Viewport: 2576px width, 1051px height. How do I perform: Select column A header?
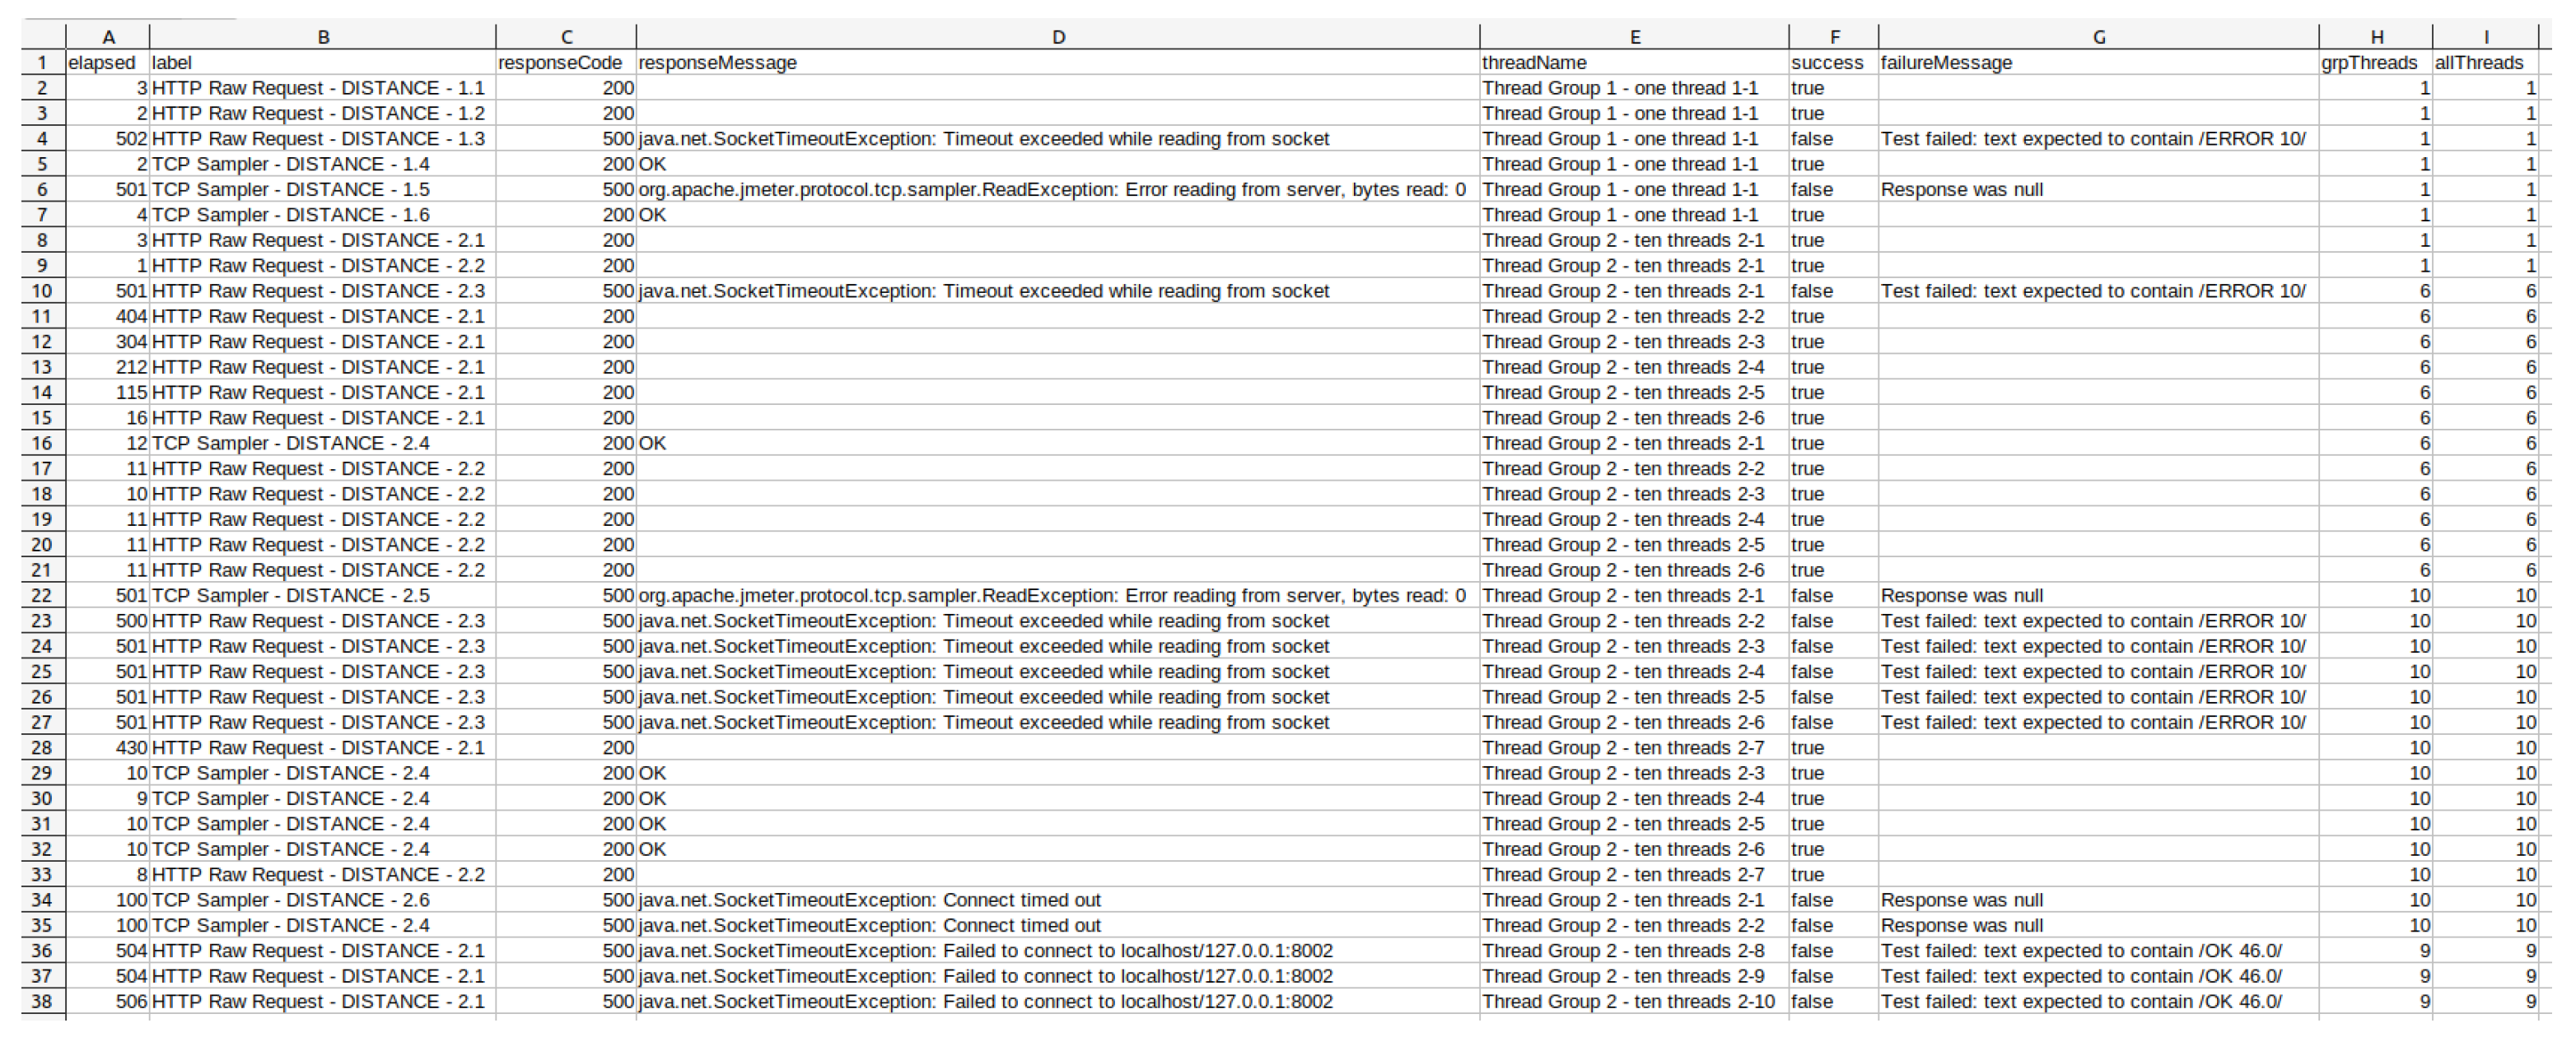[x=108, y=37]
